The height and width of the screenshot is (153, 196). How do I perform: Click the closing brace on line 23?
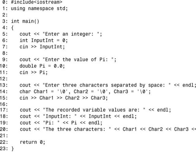(13, 148)
